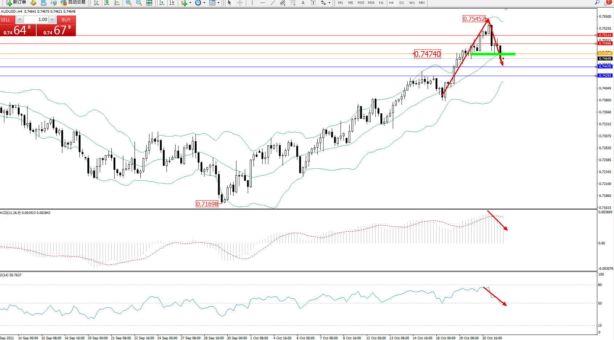The width and height of the screenshot is (614, 340).
Task: Toggle the auto trading button
Action: coord(73,3)
